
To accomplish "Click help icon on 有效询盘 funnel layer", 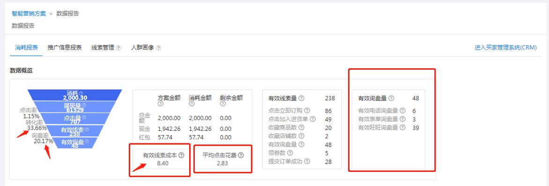I will tap(87, 141).
